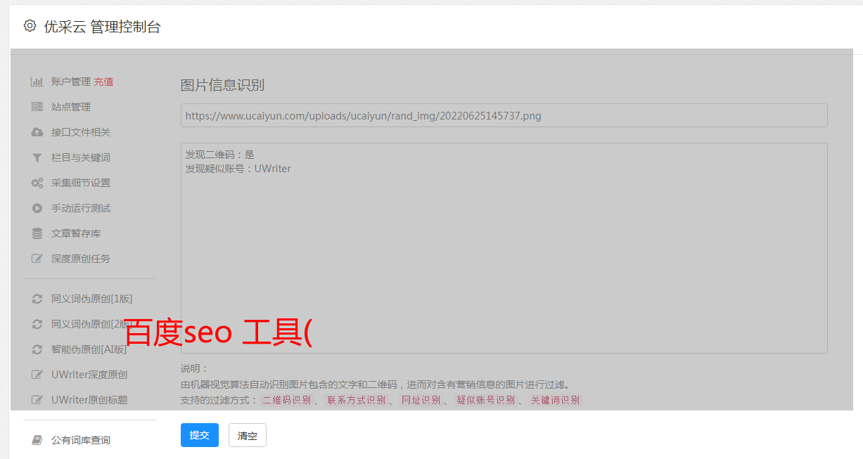Select 手动运行测试 in sidebar
Screen dimensions: 863x459
point(81,208)
